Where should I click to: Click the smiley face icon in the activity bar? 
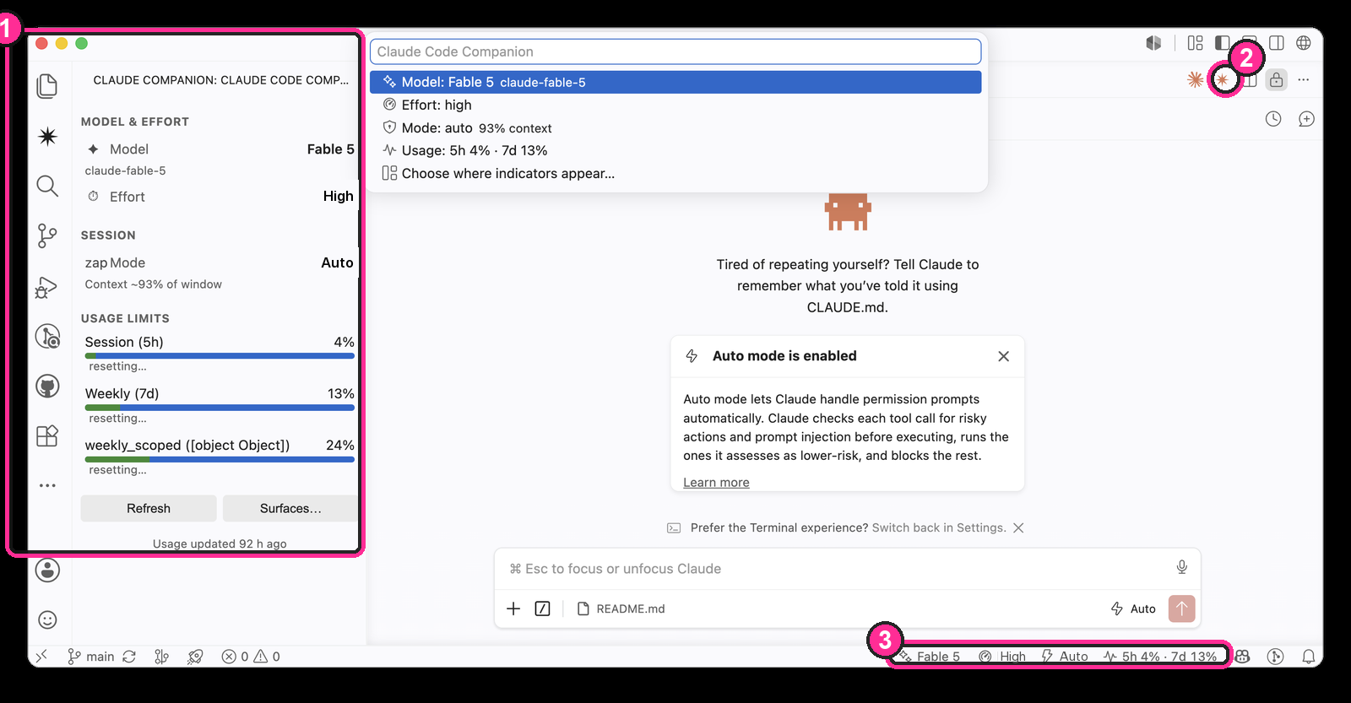coord(47,619)
